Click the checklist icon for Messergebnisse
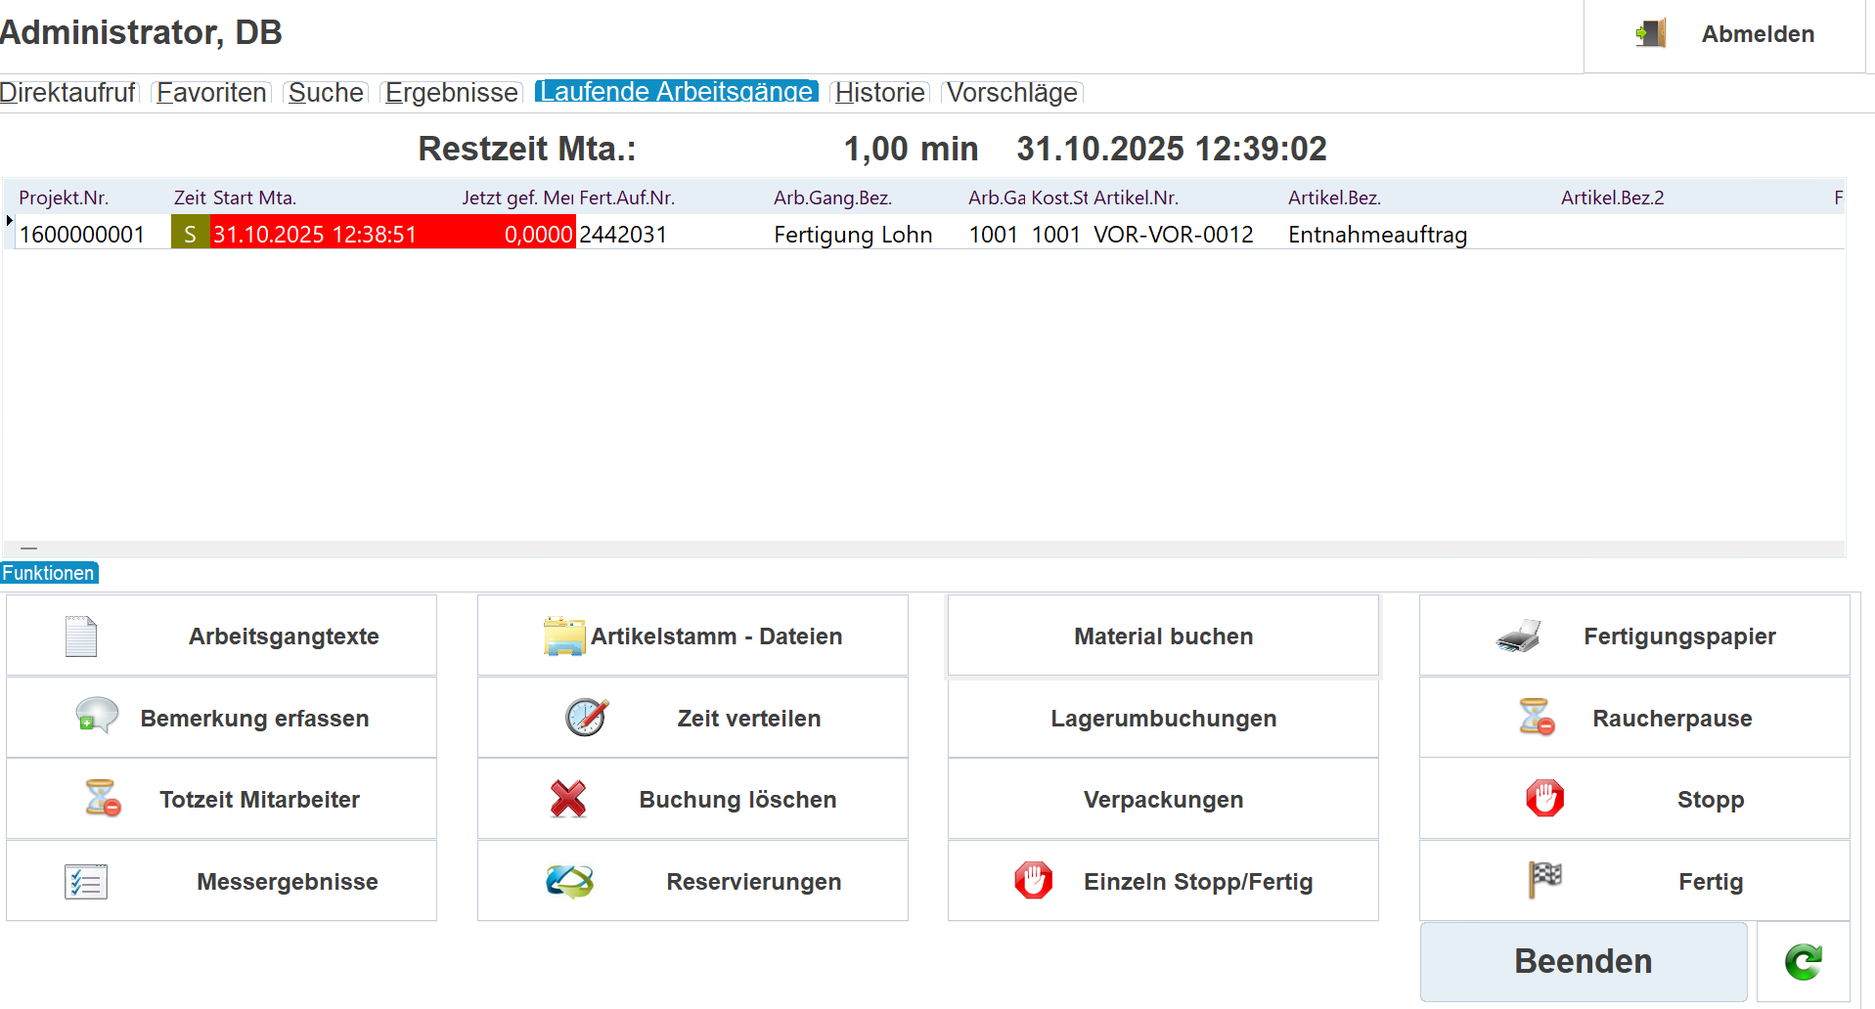 tap(86, 882)
